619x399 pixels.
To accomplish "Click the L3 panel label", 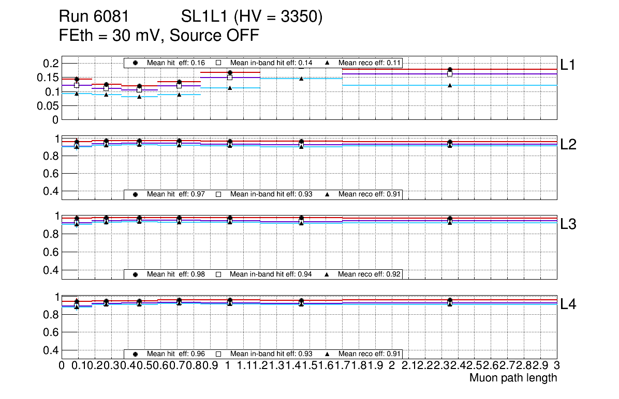I will pos(568,224).
